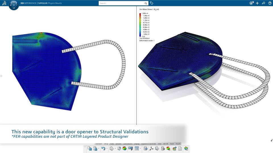The width and height of the screenshot is (273, 153).
Task: Switch to the Display tab
Action: 137,144
